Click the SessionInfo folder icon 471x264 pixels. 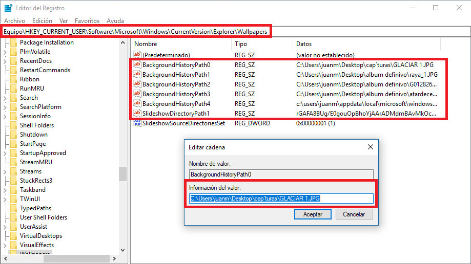pos(13,116)
